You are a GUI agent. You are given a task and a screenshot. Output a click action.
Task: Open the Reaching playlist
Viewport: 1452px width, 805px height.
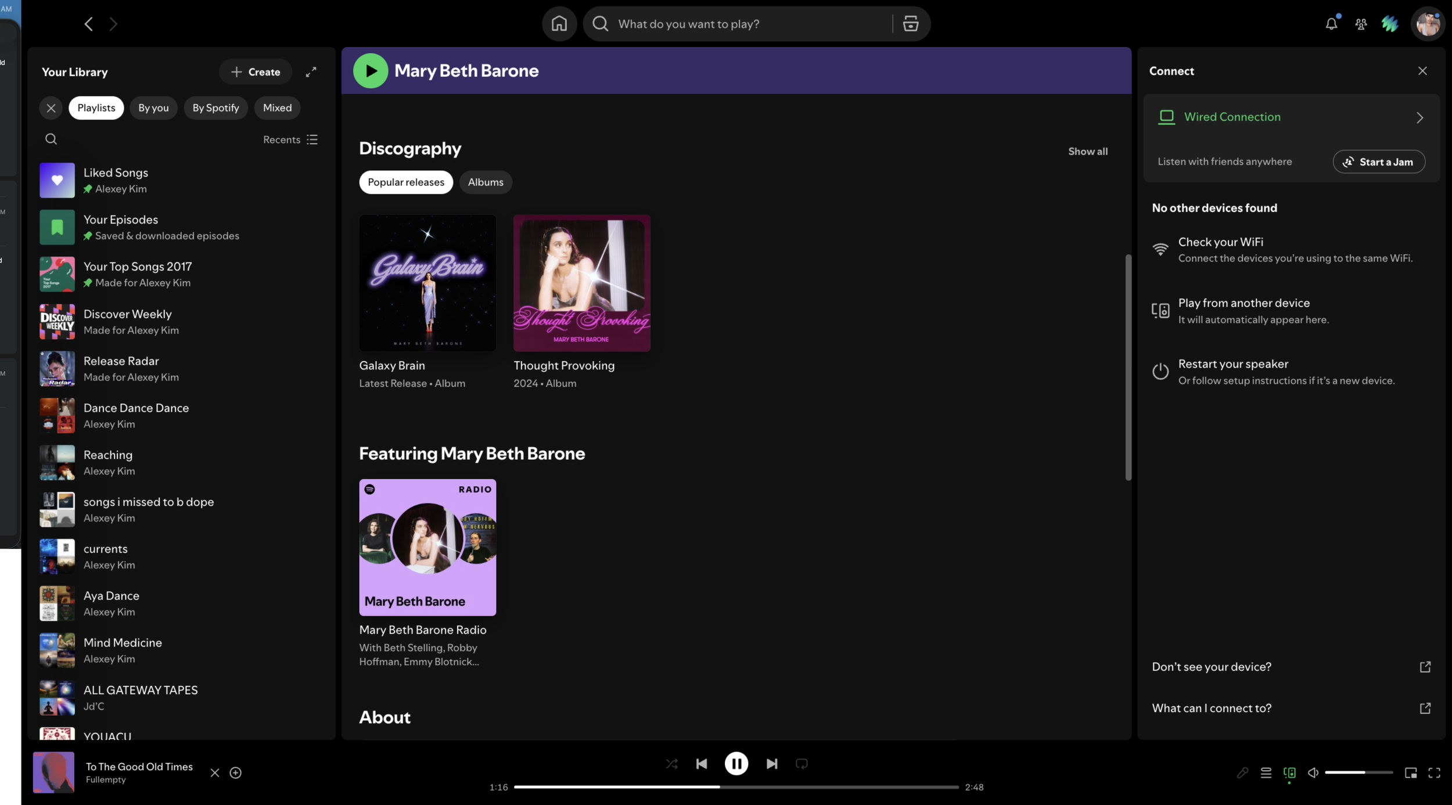pos(181,463)
